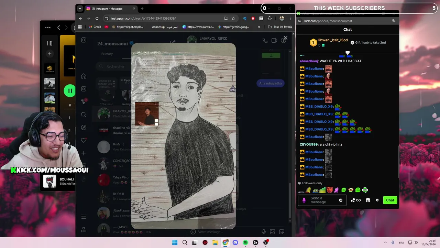This screenshot has height=248, width=440.
Task: Open Discord from the taskbar
Action: tap(235, 242)
